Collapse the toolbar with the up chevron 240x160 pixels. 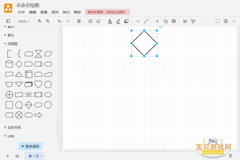coord(234,21)
